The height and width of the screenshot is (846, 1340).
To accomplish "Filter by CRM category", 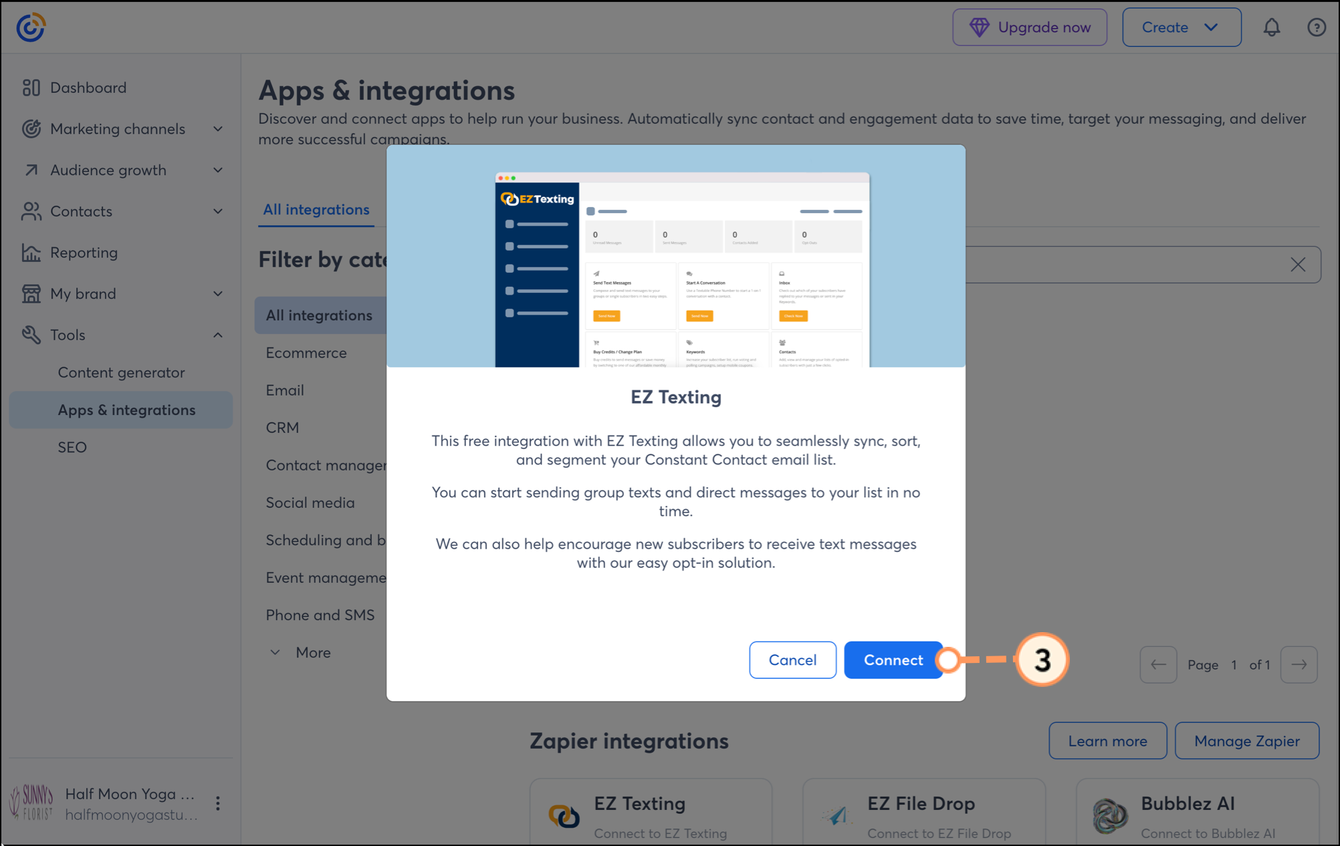I will point(282,428).
